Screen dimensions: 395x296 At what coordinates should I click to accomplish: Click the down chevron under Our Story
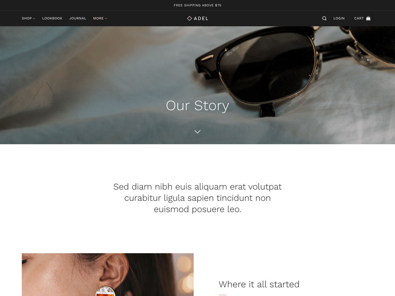(197, 132)
